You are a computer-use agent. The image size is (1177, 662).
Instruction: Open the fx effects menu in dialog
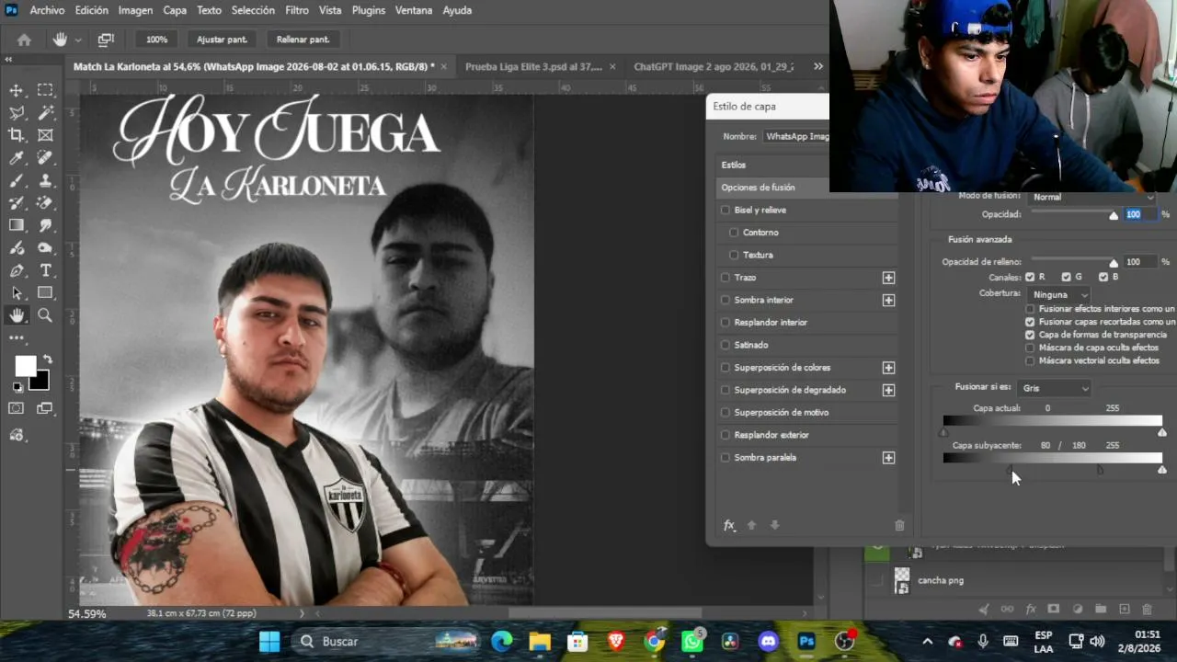pyautogui.click(x=729, y=525)
